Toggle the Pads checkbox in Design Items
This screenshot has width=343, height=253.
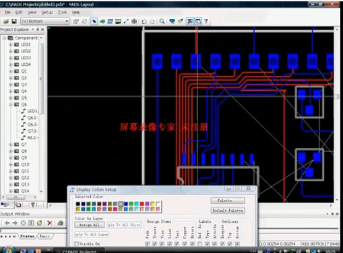click(148, 244)
